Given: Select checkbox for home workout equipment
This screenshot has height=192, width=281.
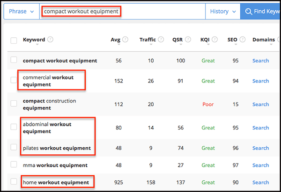Looking at the screenshot, I should 14,181.
